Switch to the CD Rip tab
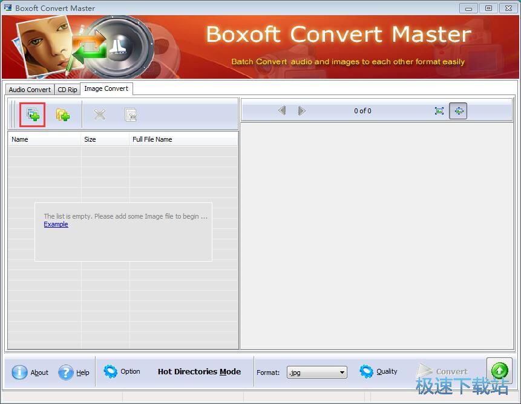This screenshot has height=404, width=521. click(67, 90)
